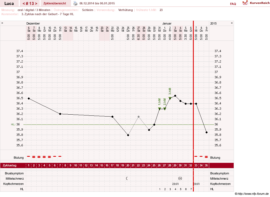The height and width of the screenshot is (197, 270).
Task: Select the peak temperature point on day 29
Action: point(175,96)
